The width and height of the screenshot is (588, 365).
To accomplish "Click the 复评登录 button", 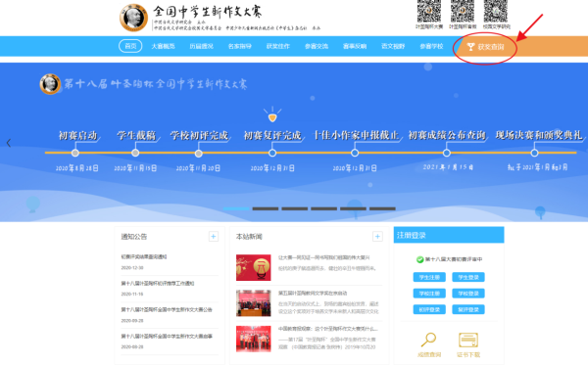I will (x=468, y=309).
